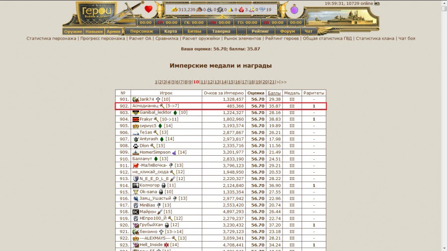The width and height of the screenshot is (447, 251).
Task: Click the page vertical scrollbar
Action: pyautogui.click(x=444, y=125)
